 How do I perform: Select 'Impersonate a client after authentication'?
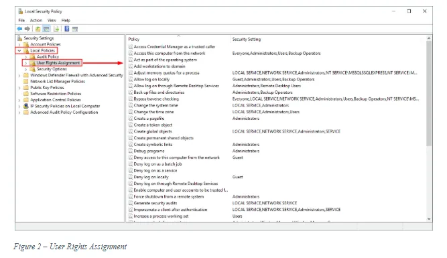coord(170,210)
